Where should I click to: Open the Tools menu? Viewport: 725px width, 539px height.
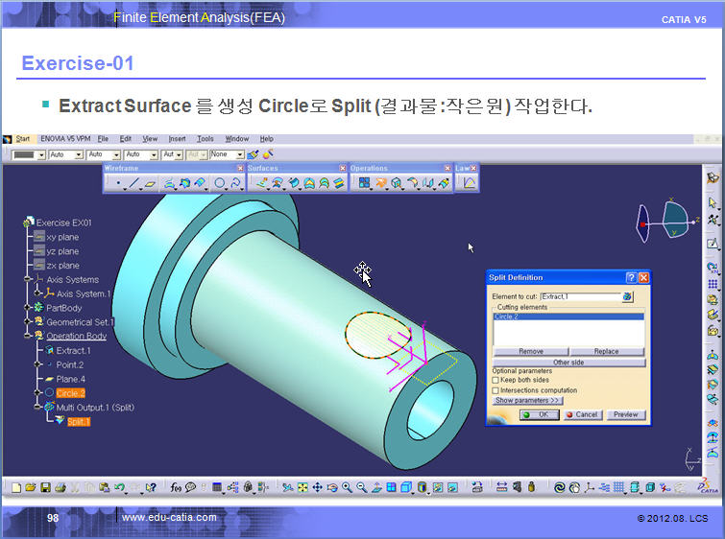point(205,139)
